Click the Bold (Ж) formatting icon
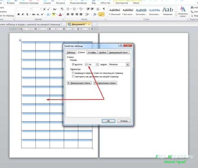 [x=19, y=14]
